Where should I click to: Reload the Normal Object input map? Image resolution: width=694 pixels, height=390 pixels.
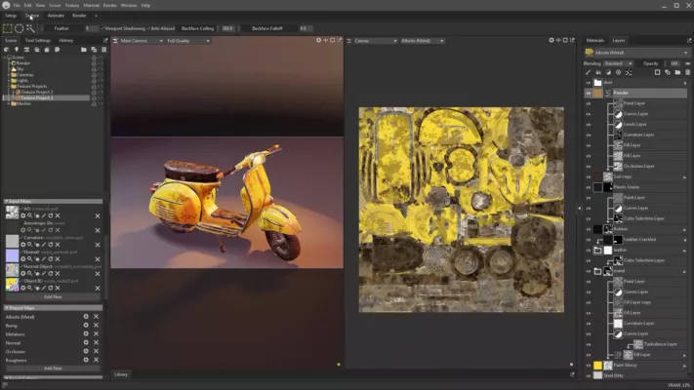coord(51,274)
